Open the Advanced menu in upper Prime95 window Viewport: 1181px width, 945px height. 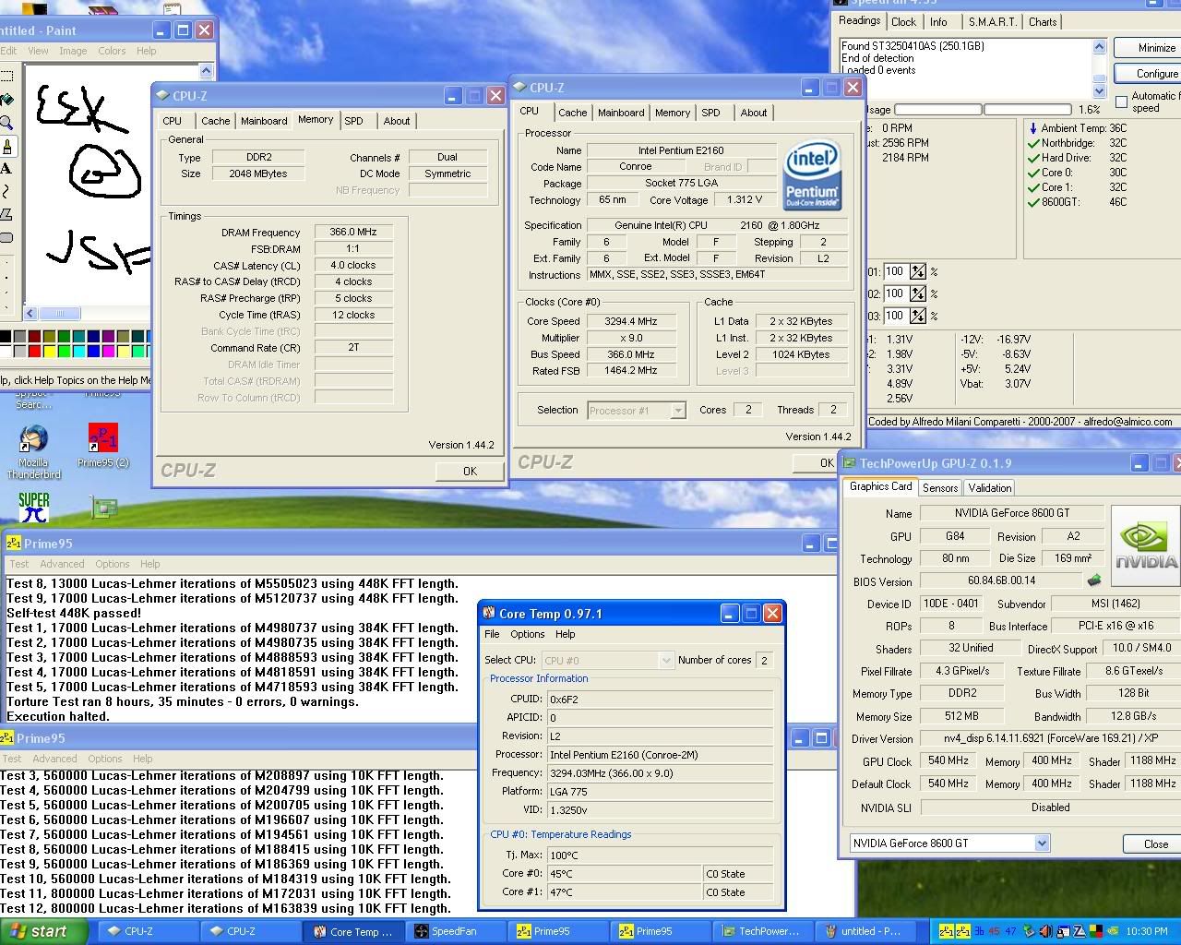tap(62, 564)
